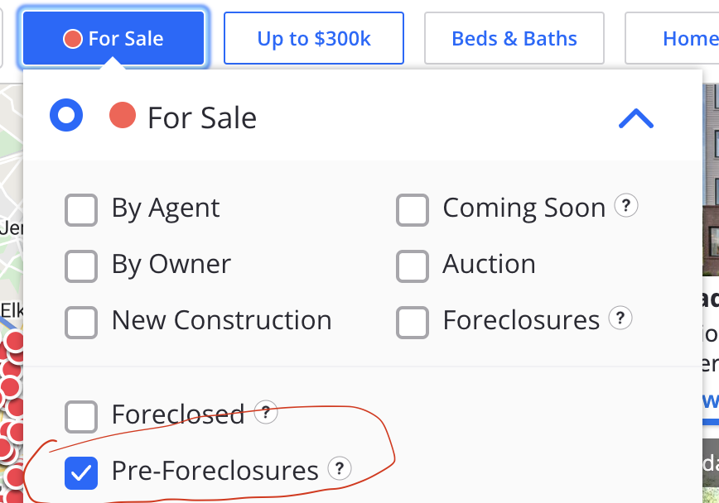Click the red circle beside For Sale heading

(123, 115)
